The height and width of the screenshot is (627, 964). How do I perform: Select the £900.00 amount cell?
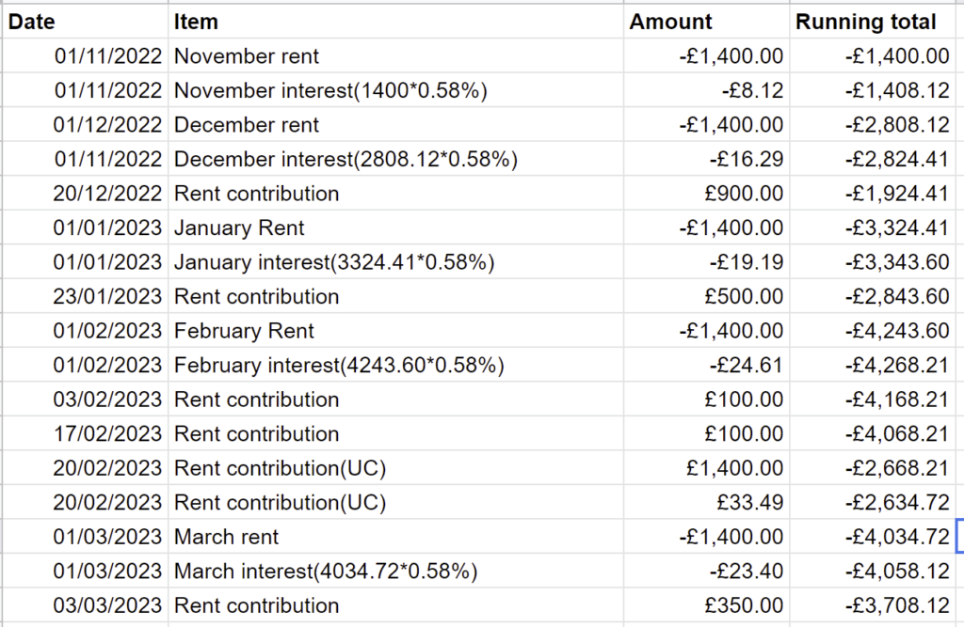(x=744, y=194)
